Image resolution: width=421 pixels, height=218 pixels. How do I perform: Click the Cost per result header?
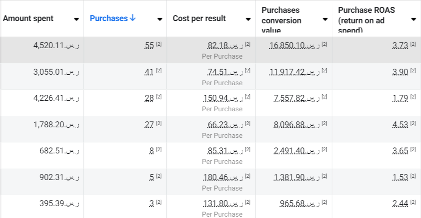coord(199,18)
